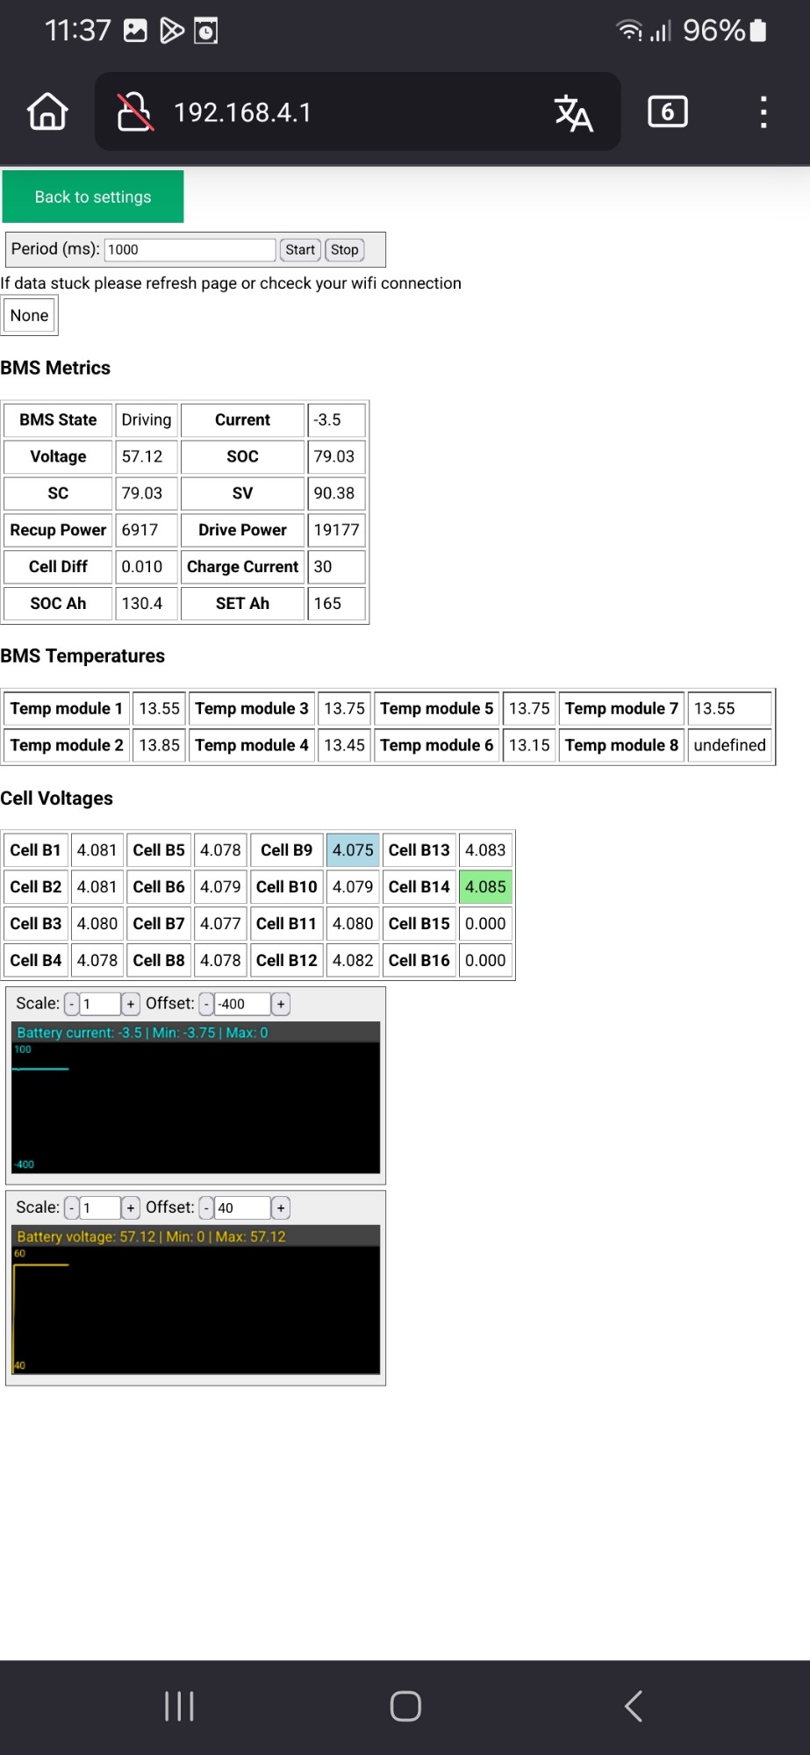Viewport: 810px width, 1755px height.
Task: Increase the battery voltage graph offset
Action: (281, 1208)
